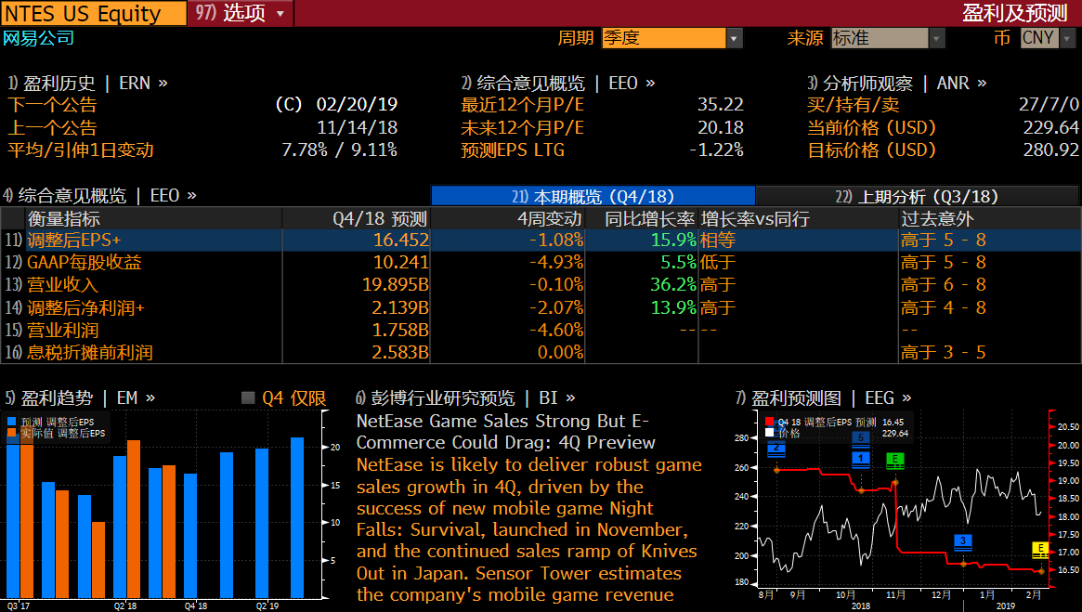Open 2) 综合意见概览 | EEO link

(558, 83)
